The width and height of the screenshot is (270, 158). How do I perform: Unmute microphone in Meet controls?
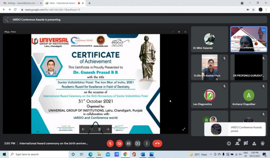[110, 143]
